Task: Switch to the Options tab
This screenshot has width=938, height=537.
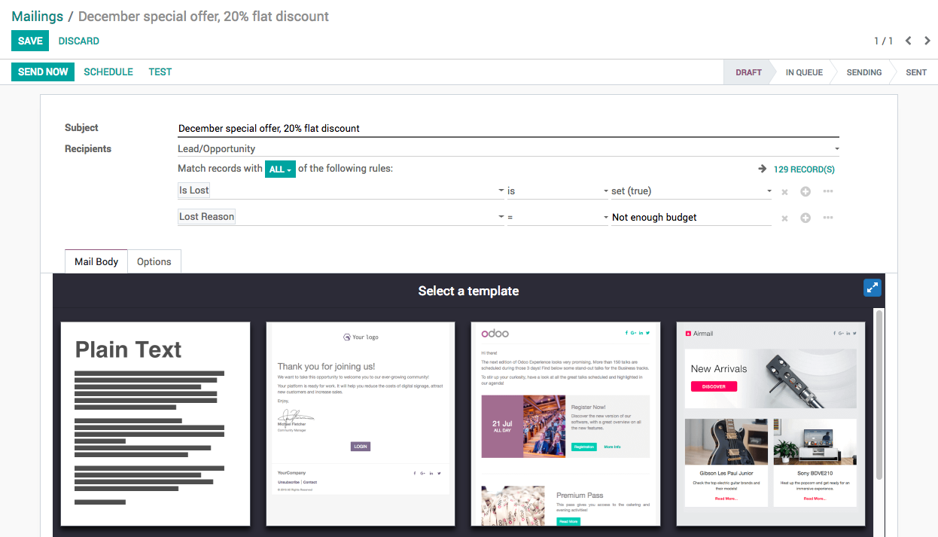Action: [x=154, y=261]
